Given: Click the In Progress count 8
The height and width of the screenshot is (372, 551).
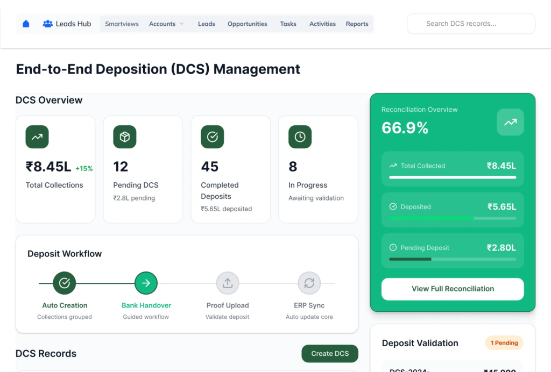Looking at the screenshot, I should click(293, 167).
